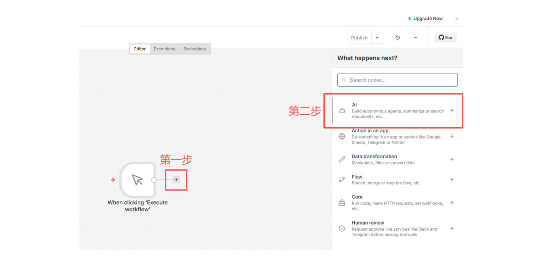Screen dimensions: 539x262
Task: Switch to the Editor tab
Action: (x=140, y=49)
